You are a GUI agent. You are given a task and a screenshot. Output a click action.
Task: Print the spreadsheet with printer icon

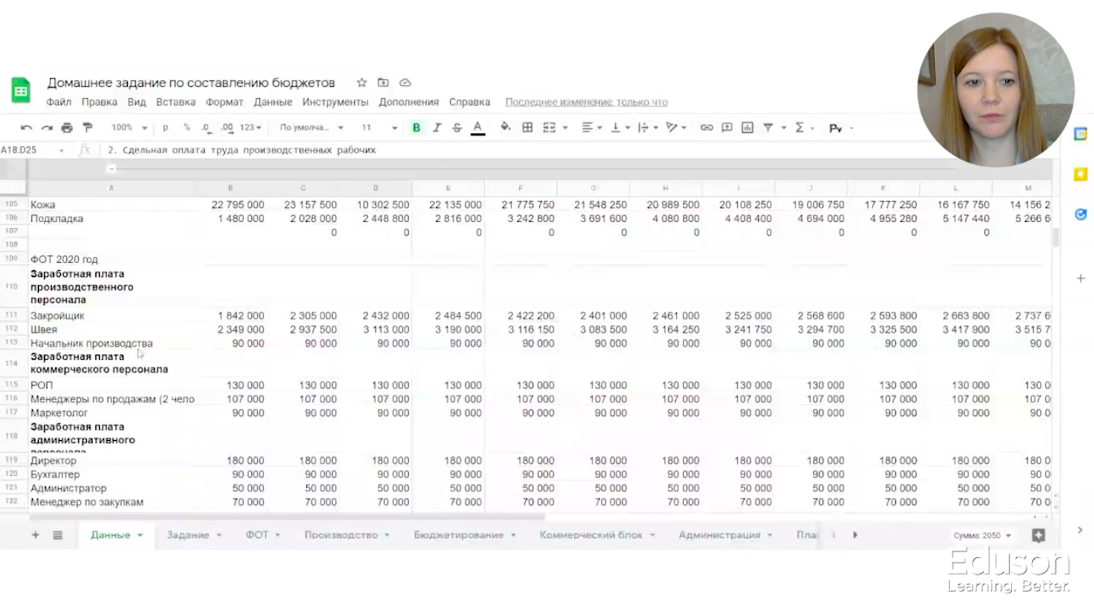point(67,128)
